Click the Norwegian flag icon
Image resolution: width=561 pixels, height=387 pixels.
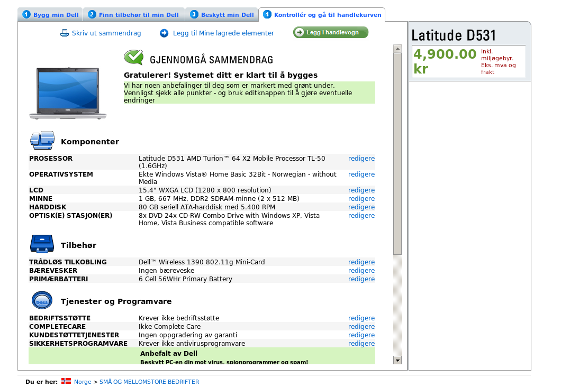66,381
